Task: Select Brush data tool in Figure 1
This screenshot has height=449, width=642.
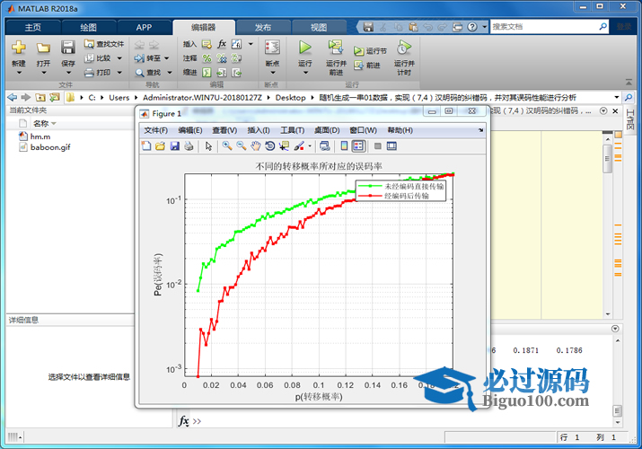Action: tap(299, 146)
